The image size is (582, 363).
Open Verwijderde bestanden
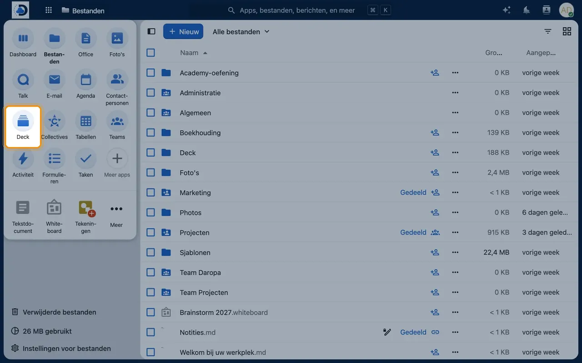(54, 312)
